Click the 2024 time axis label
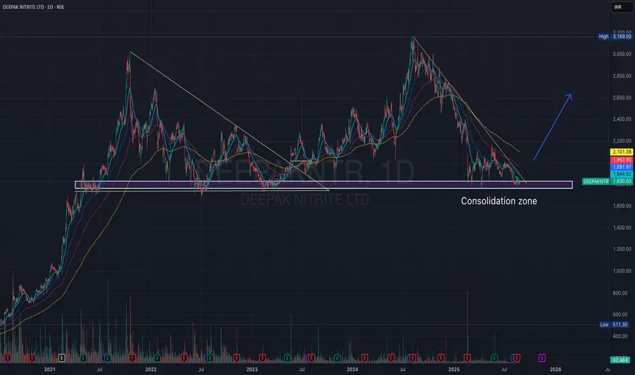 tap(352, 370)
